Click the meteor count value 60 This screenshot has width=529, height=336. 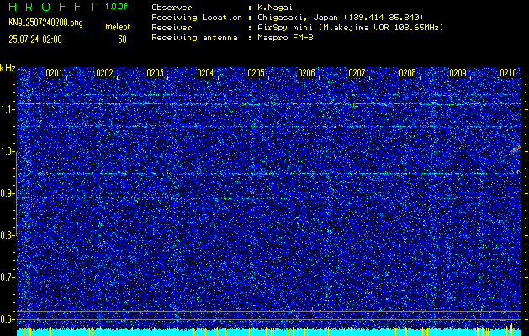(x=122, y=39)
